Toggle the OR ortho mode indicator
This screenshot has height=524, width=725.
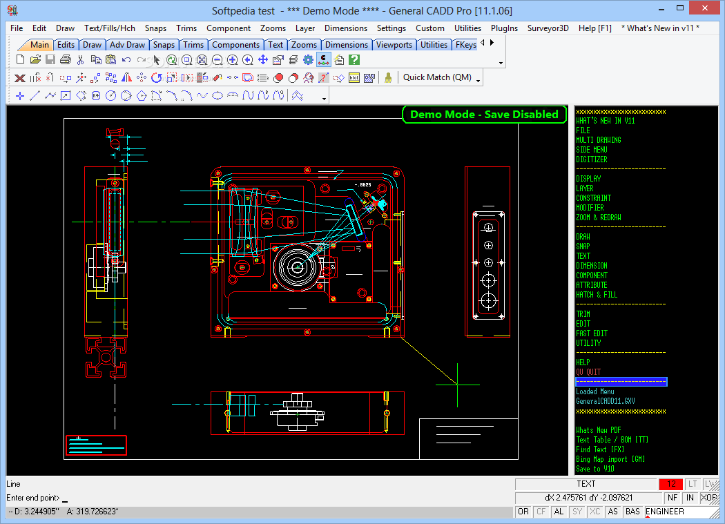pyautogui.click(x=523, y=512)
